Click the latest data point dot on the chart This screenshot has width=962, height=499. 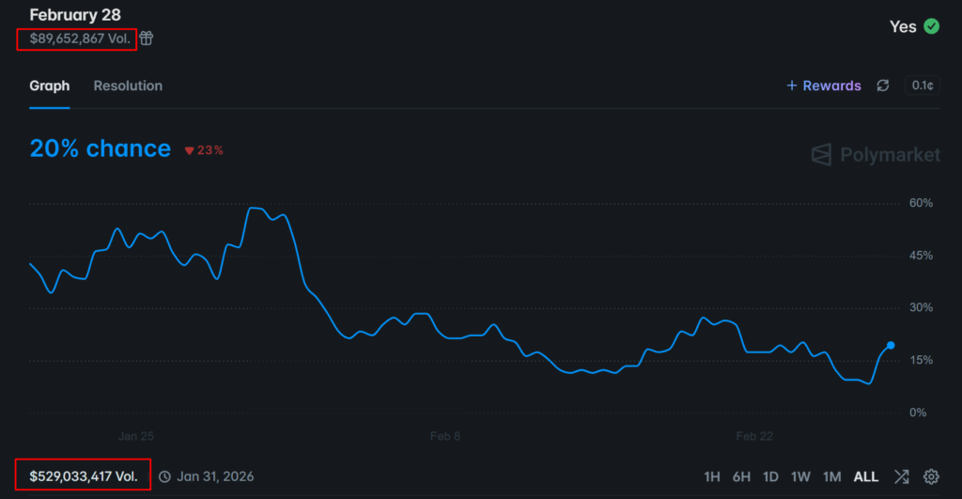(x=891, y=345)
